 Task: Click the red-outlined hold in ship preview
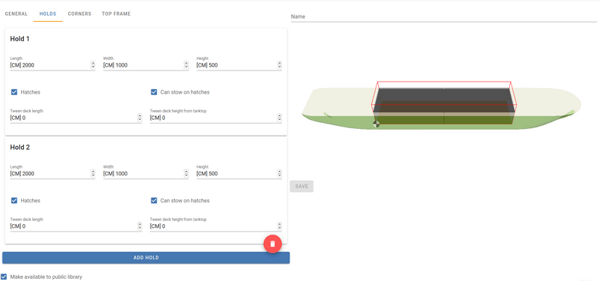click(x=444, y=103)
